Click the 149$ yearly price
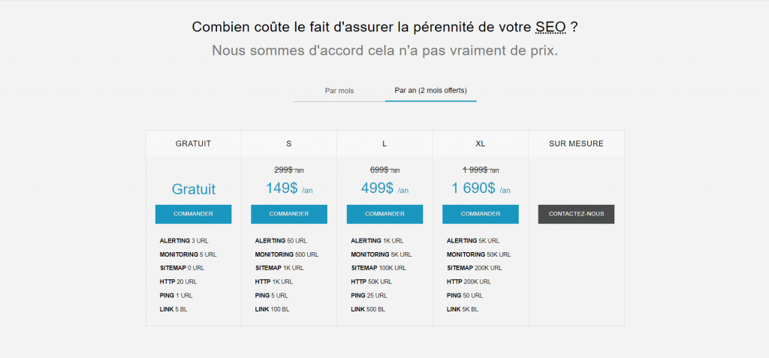Viewport: 769px width, 358px height. point(282,188)
